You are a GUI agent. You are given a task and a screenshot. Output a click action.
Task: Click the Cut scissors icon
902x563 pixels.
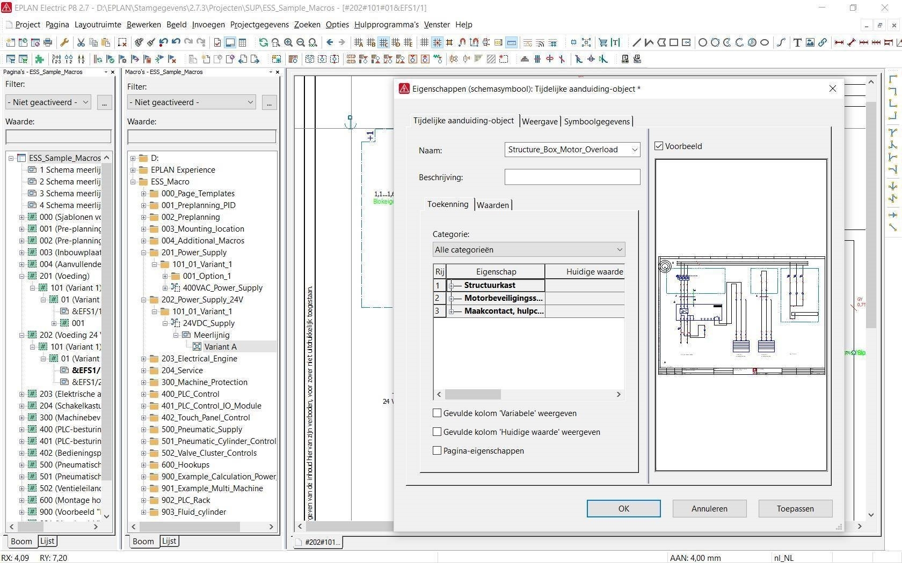81,42
